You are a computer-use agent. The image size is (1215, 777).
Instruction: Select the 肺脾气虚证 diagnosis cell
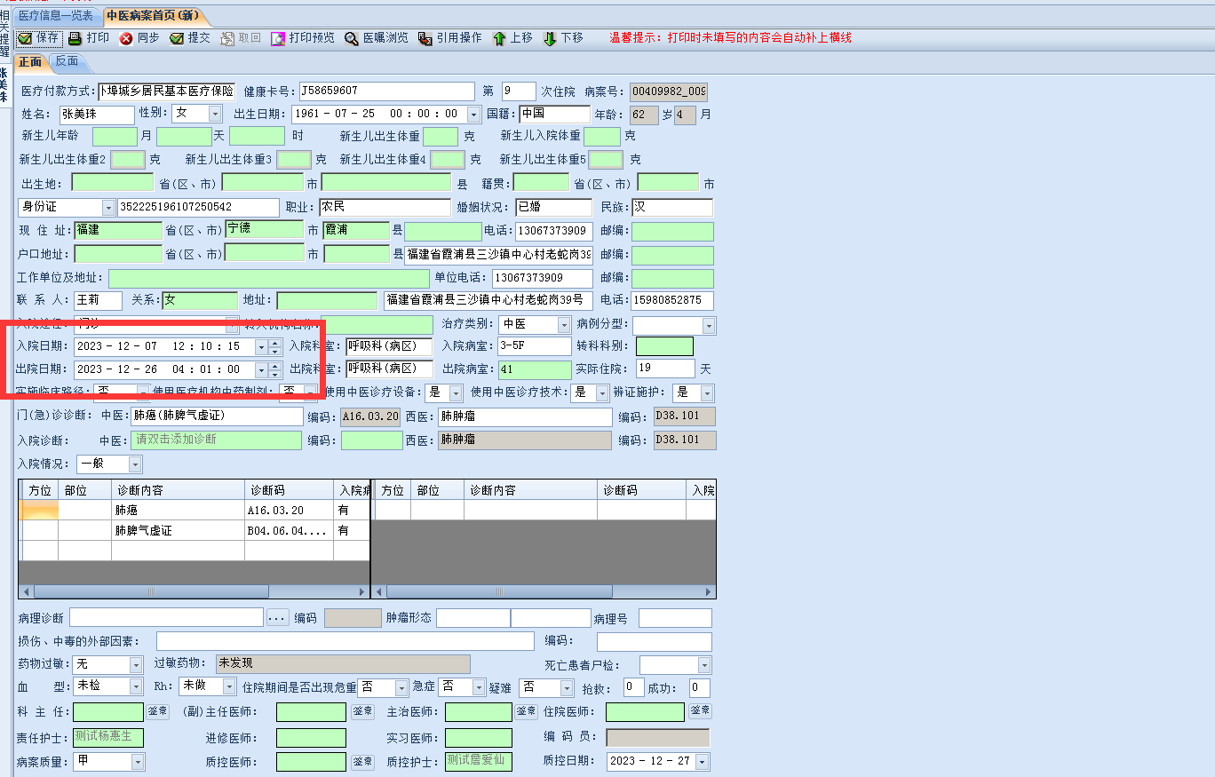pyautogui.click(x=178, y=531)
